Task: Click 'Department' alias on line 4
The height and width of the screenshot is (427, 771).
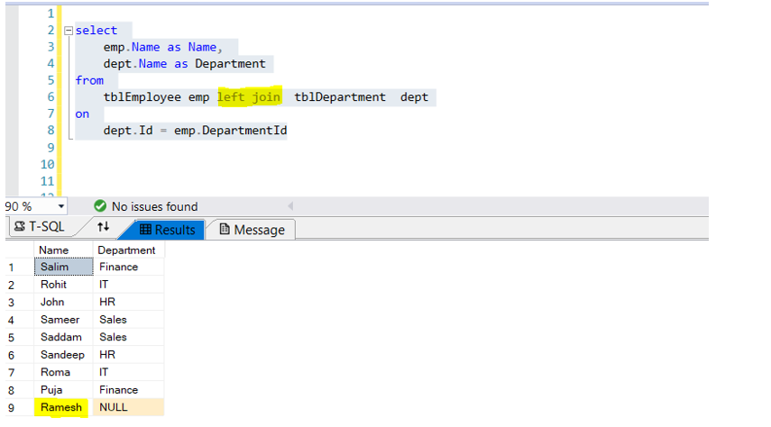Action: pos(230,64)
